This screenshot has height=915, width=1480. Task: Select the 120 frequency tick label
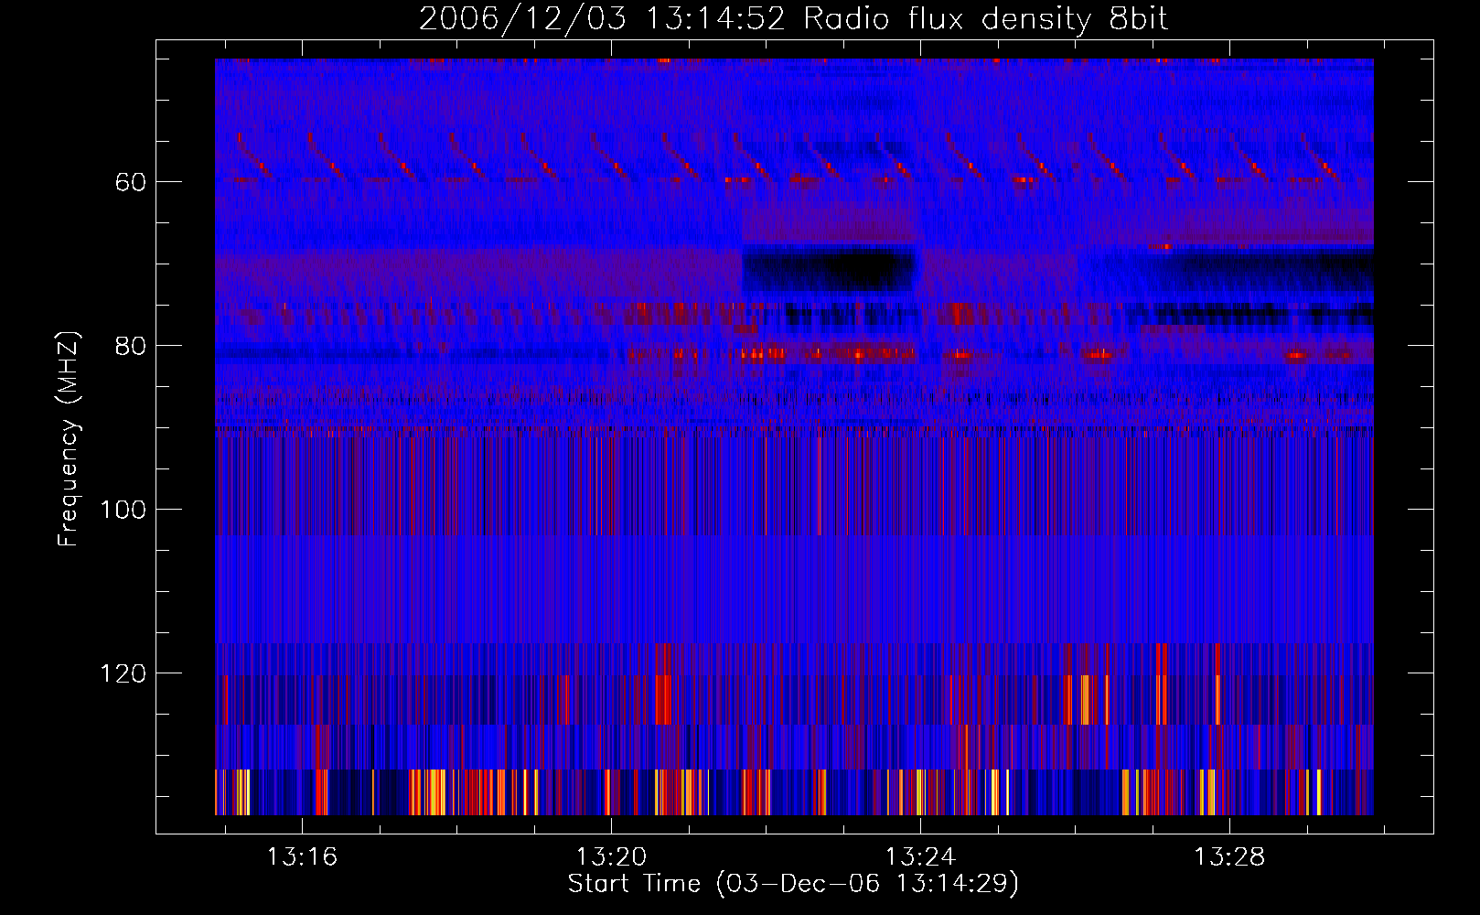(x=123, y=673)
